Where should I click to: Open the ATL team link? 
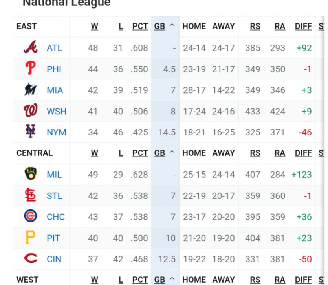pos(54,48)
